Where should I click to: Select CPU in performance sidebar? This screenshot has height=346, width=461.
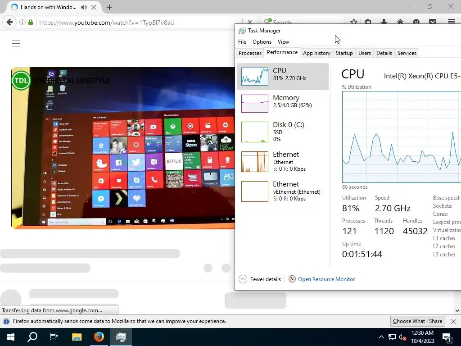tap(283, 77)
